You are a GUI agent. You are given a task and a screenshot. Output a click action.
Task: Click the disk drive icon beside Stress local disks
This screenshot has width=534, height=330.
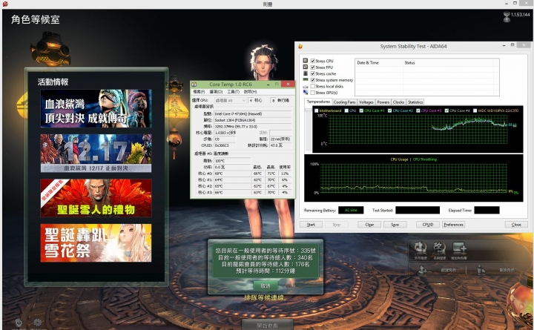306,86
